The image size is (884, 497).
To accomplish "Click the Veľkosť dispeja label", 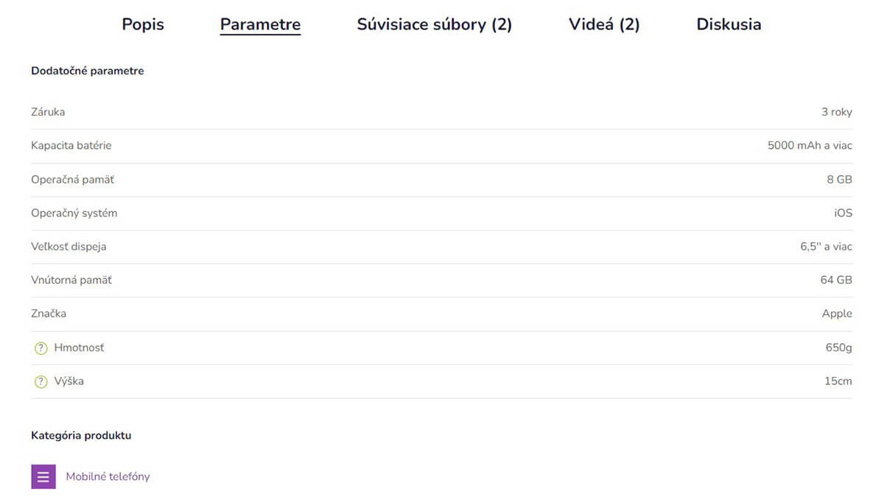I will point(69,247).
